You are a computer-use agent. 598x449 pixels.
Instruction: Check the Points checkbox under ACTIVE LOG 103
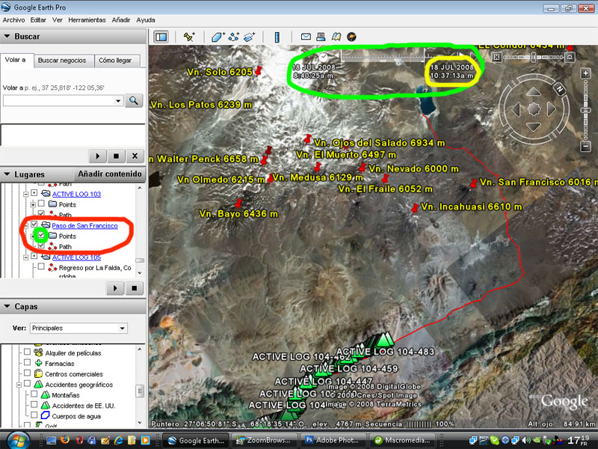pyautogui.click(x=41, y=204)
